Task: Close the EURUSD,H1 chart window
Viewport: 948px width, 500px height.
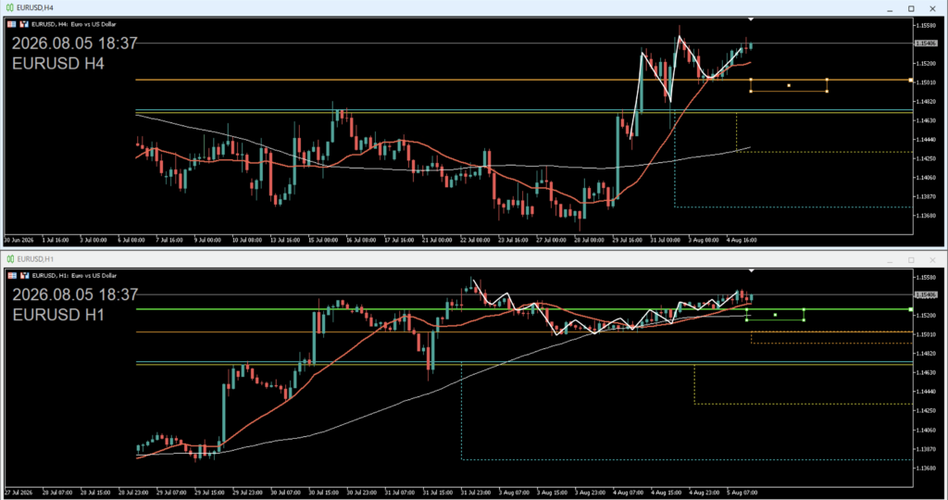Action: 932,260
